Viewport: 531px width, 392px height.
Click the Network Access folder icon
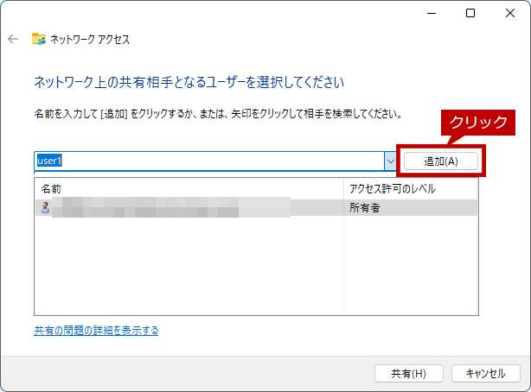pyautogui.click(x=39, y=39)
